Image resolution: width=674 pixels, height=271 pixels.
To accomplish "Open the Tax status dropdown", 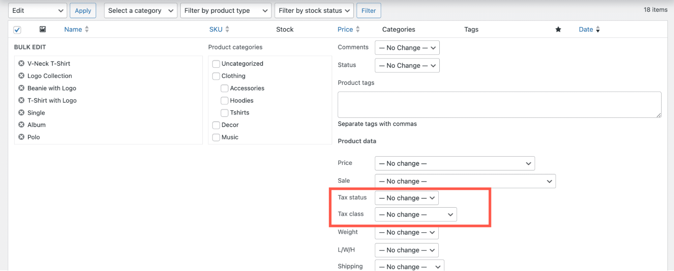I will point(406,198).
